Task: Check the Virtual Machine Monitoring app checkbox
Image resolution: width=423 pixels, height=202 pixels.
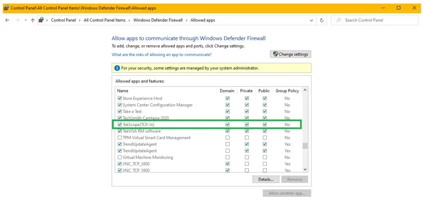Action: coord(119,157)
